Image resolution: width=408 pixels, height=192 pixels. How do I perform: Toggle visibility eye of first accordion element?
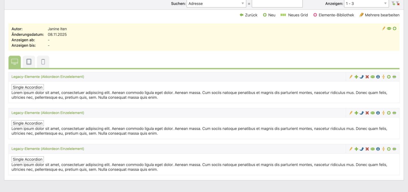click(x=373, y=77)
